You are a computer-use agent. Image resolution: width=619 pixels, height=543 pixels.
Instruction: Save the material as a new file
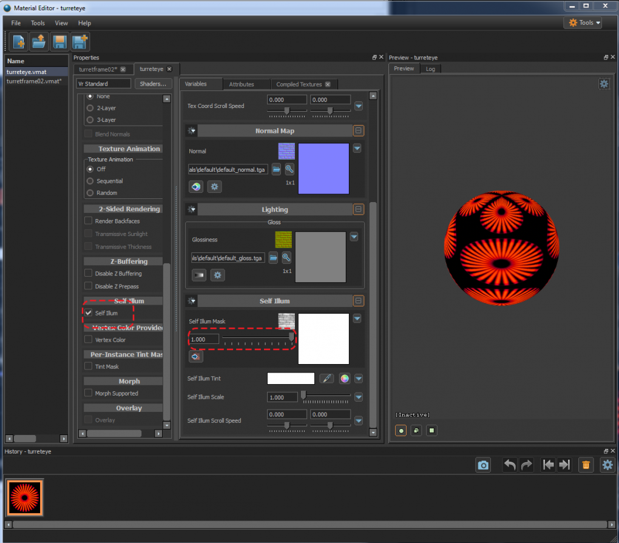click(79, 41)
